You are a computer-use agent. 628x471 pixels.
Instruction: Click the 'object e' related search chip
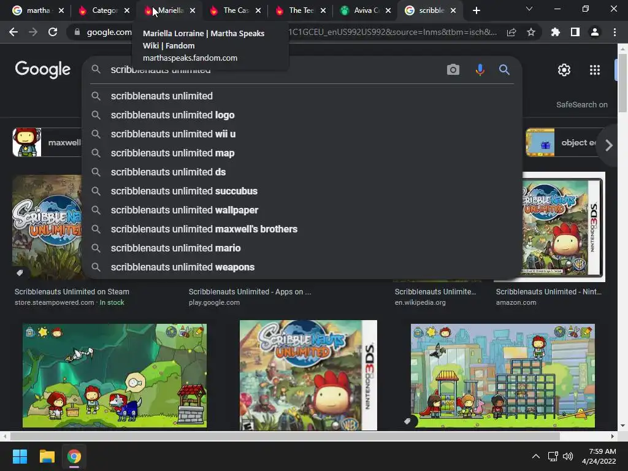tap(565, 142)
